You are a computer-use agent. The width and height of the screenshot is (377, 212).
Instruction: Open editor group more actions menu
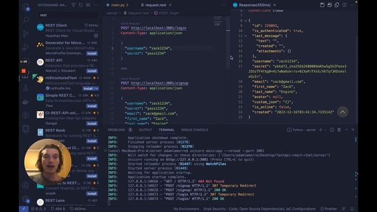coord(223,5)
